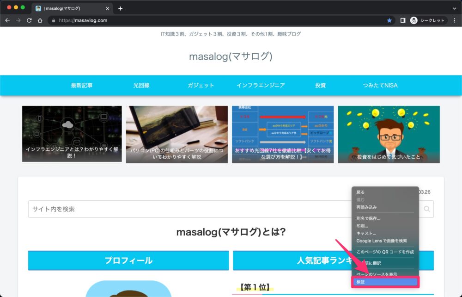Click the padlock icon in the address bar
The image size is (462, 297).
click(53, 20)
